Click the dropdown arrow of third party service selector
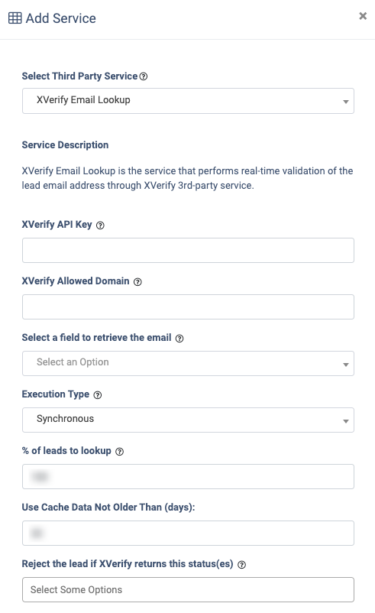Viewport: 375px width, 613px height. [346, 102]
